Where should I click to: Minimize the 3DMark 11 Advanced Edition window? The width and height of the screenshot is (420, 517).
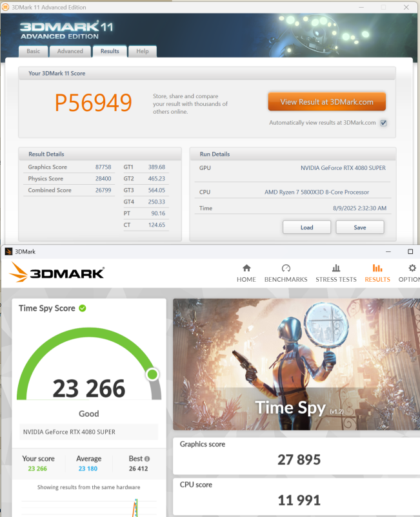pyautogui.click(x=361, y=7)
